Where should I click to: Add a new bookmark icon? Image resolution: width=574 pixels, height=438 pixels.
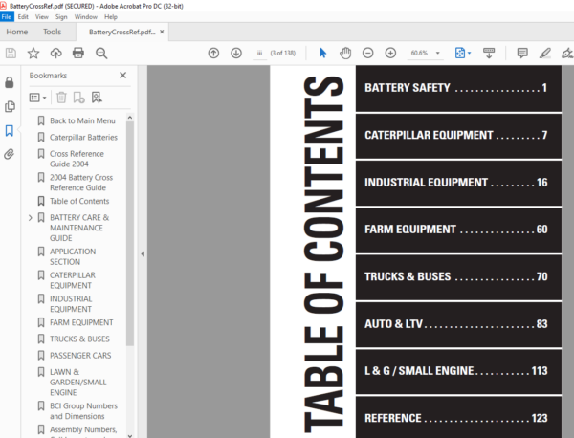point(78,98)
